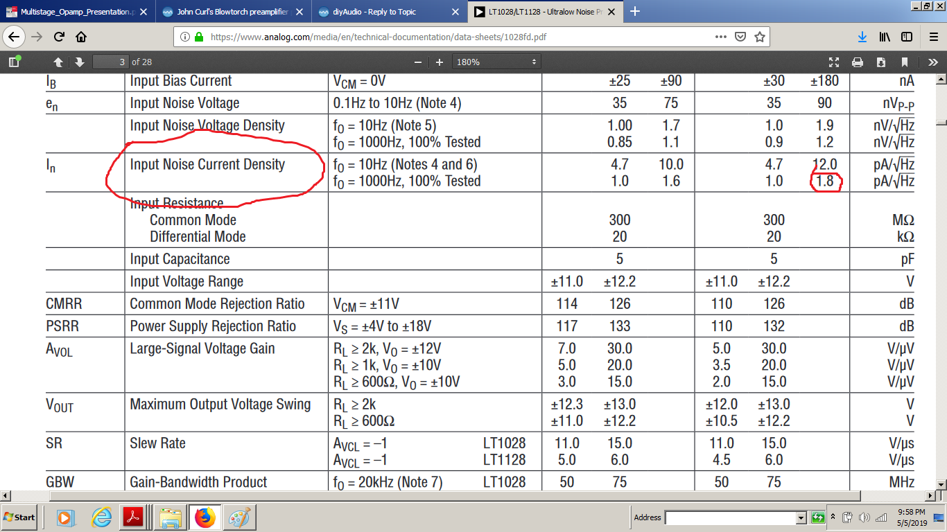This screenshot has width=947, height=532.
Task: Click the 'Input Capacitance' row label
Action: pos(180,259)
